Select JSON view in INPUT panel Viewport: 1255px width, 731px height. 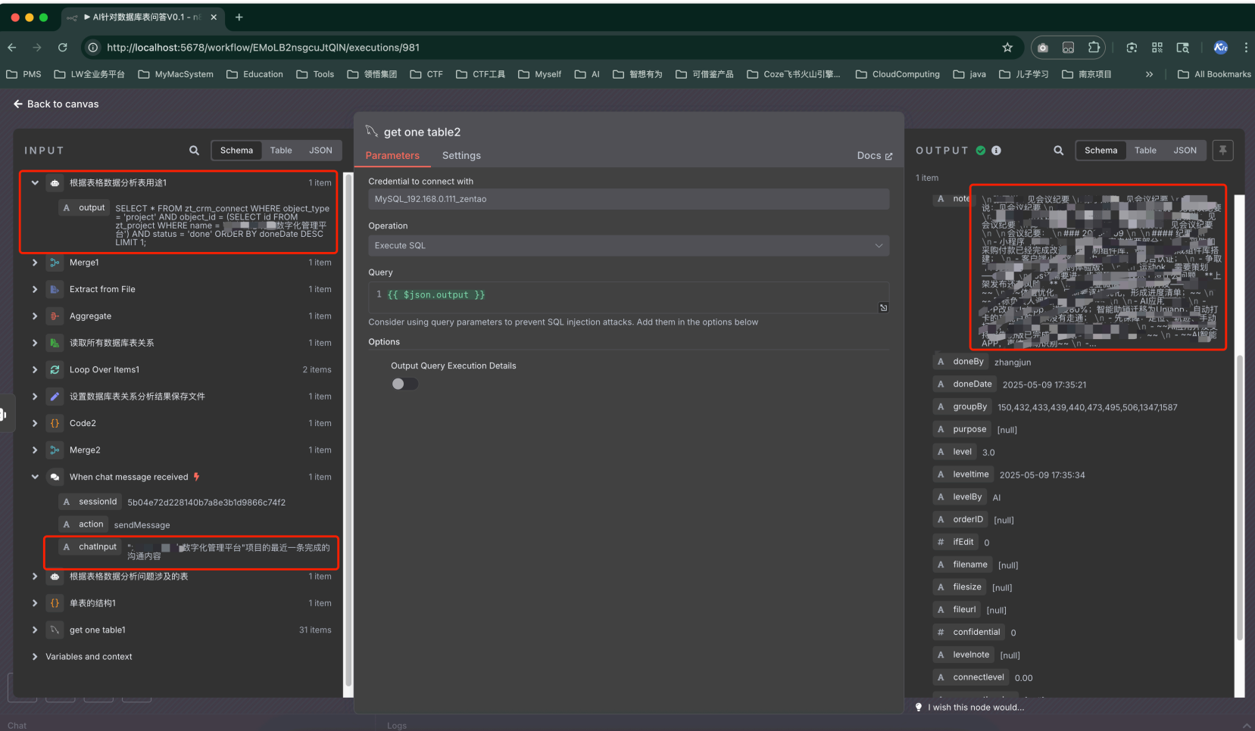click(320, 151)
